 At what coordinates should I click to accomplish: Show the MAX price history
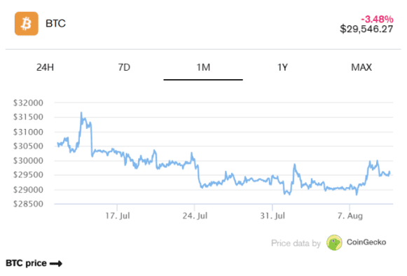[361, 67]
